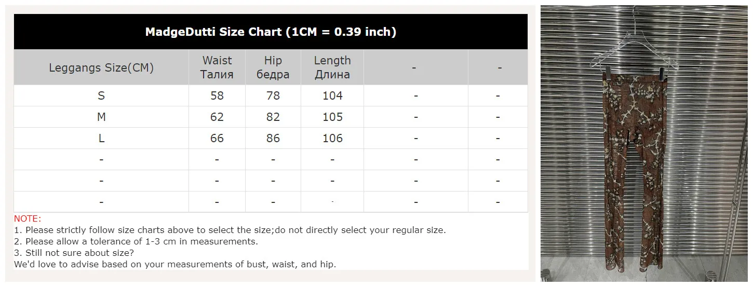Select the M size row label
753x287 pixels.
(101, 117)
